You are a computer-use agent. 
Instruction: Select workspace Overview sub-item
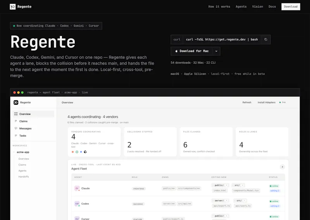coord(24,159)
